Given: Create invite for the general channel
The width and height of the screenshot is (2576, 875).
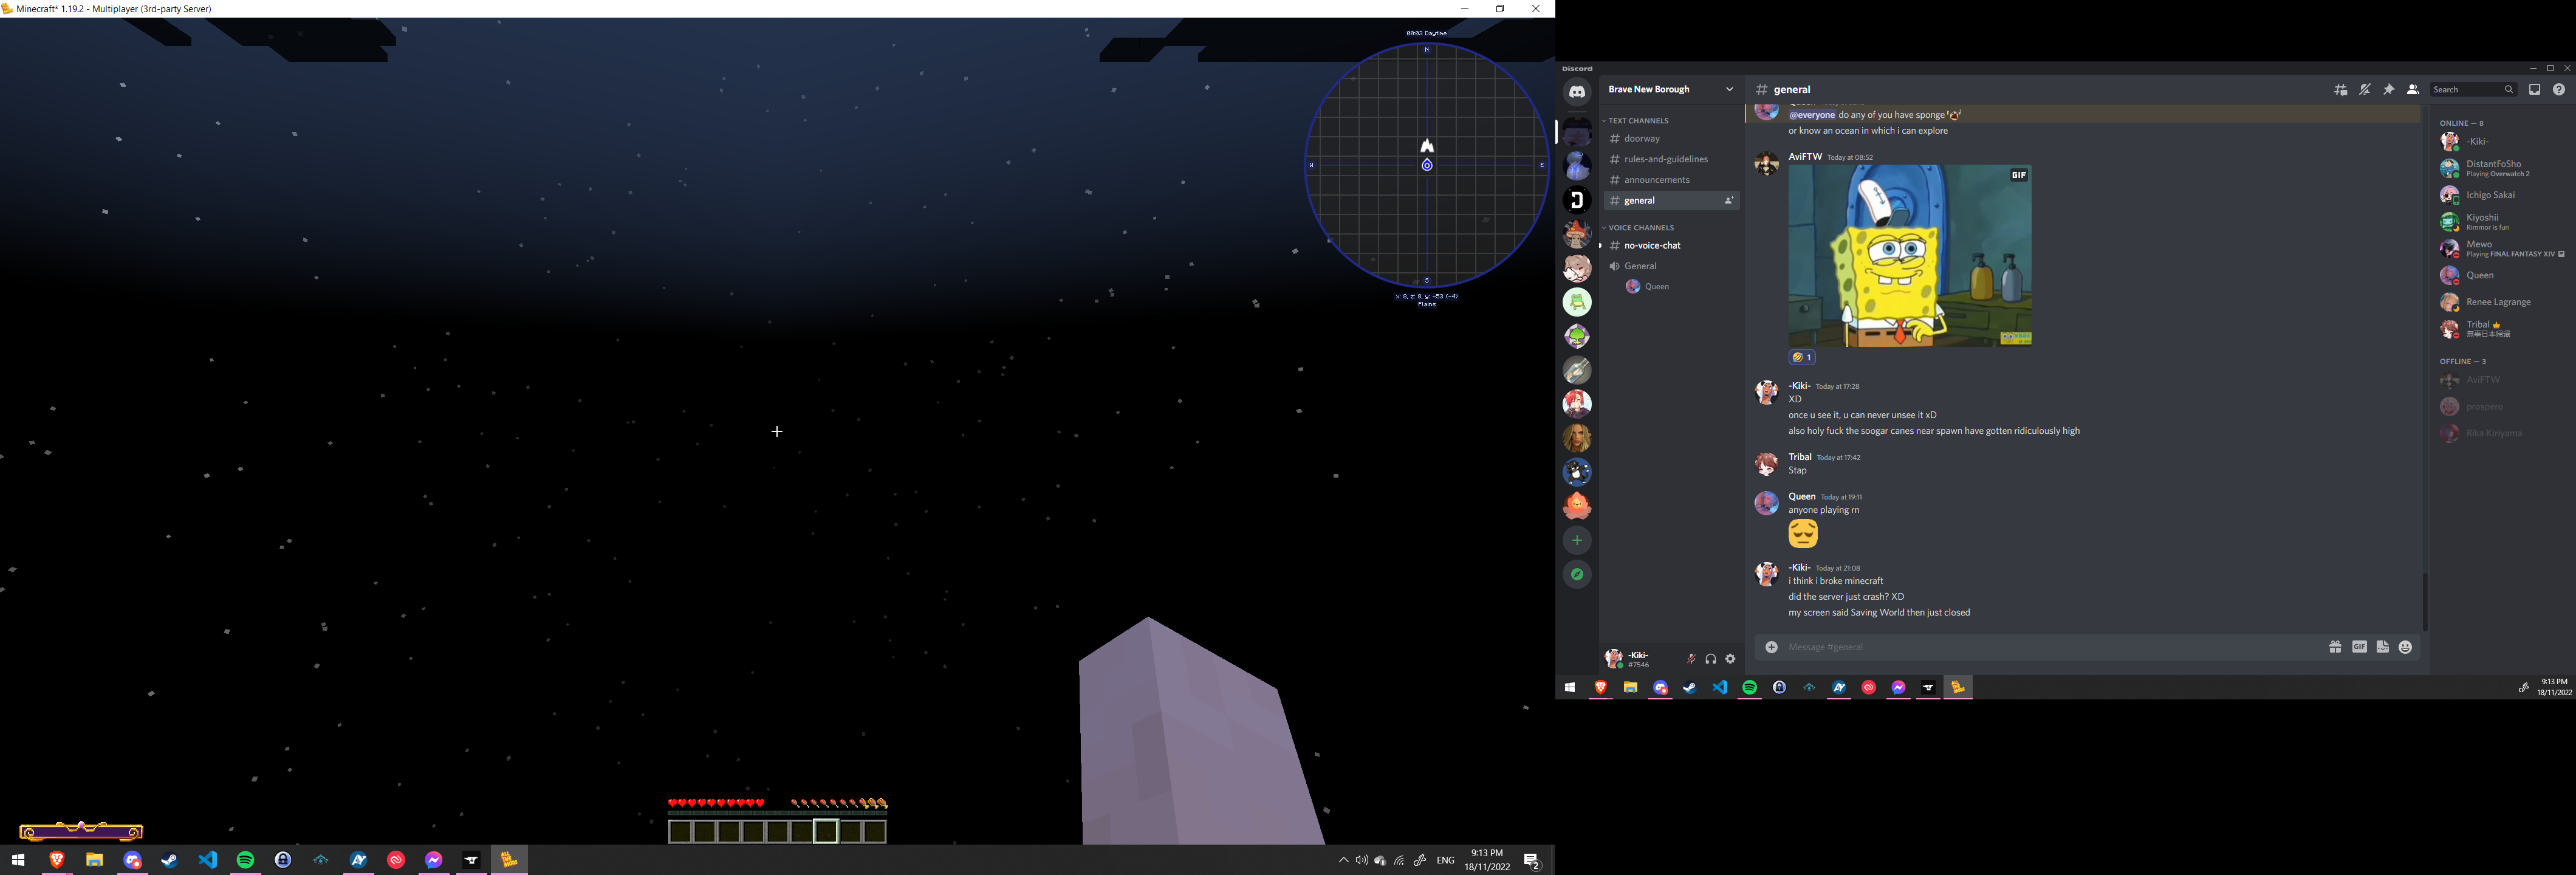Looking at the screenshot, I should pos(1729,201).
